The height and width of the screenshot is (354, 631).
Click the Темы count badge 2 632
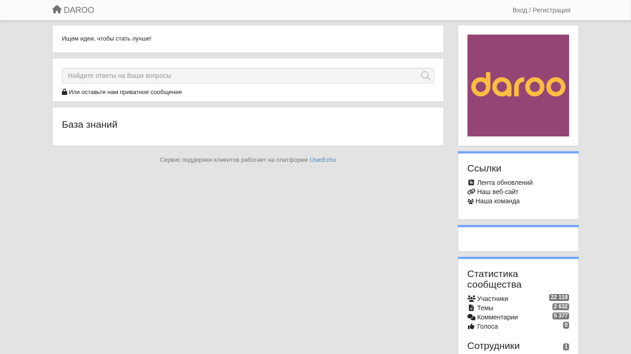pyautogui.click(x=561, y=307)
